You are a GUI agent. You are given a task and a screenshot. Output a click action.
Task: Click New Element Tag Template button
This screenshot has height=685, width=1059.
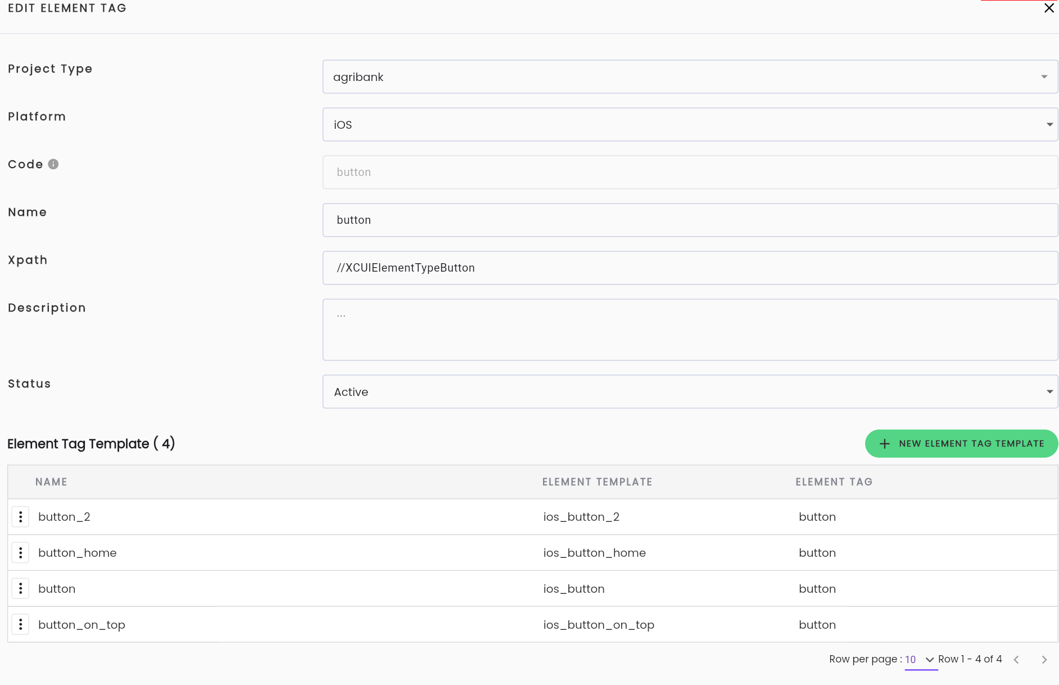pos(961,444)
